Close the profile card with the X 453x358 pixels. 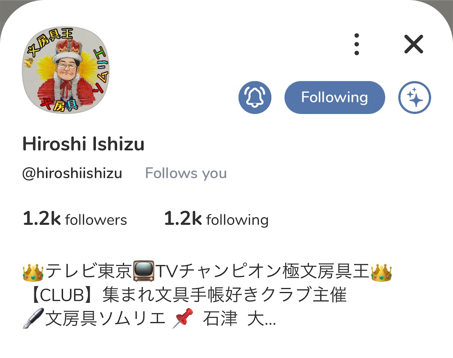click(x=414, y=44)
